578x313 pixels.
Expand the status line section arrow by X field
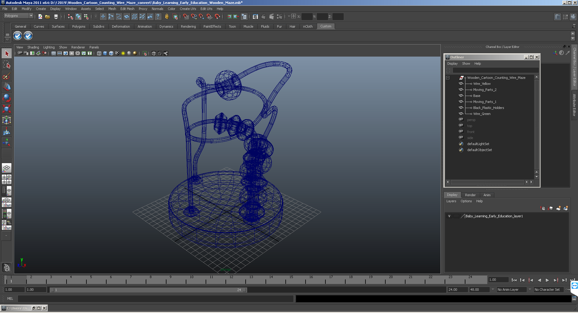tap(289, 17)
